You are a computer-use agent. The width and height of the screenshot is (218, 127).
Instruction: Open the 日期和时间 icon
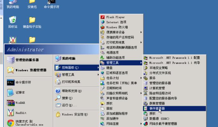click(x=103, y=88)
